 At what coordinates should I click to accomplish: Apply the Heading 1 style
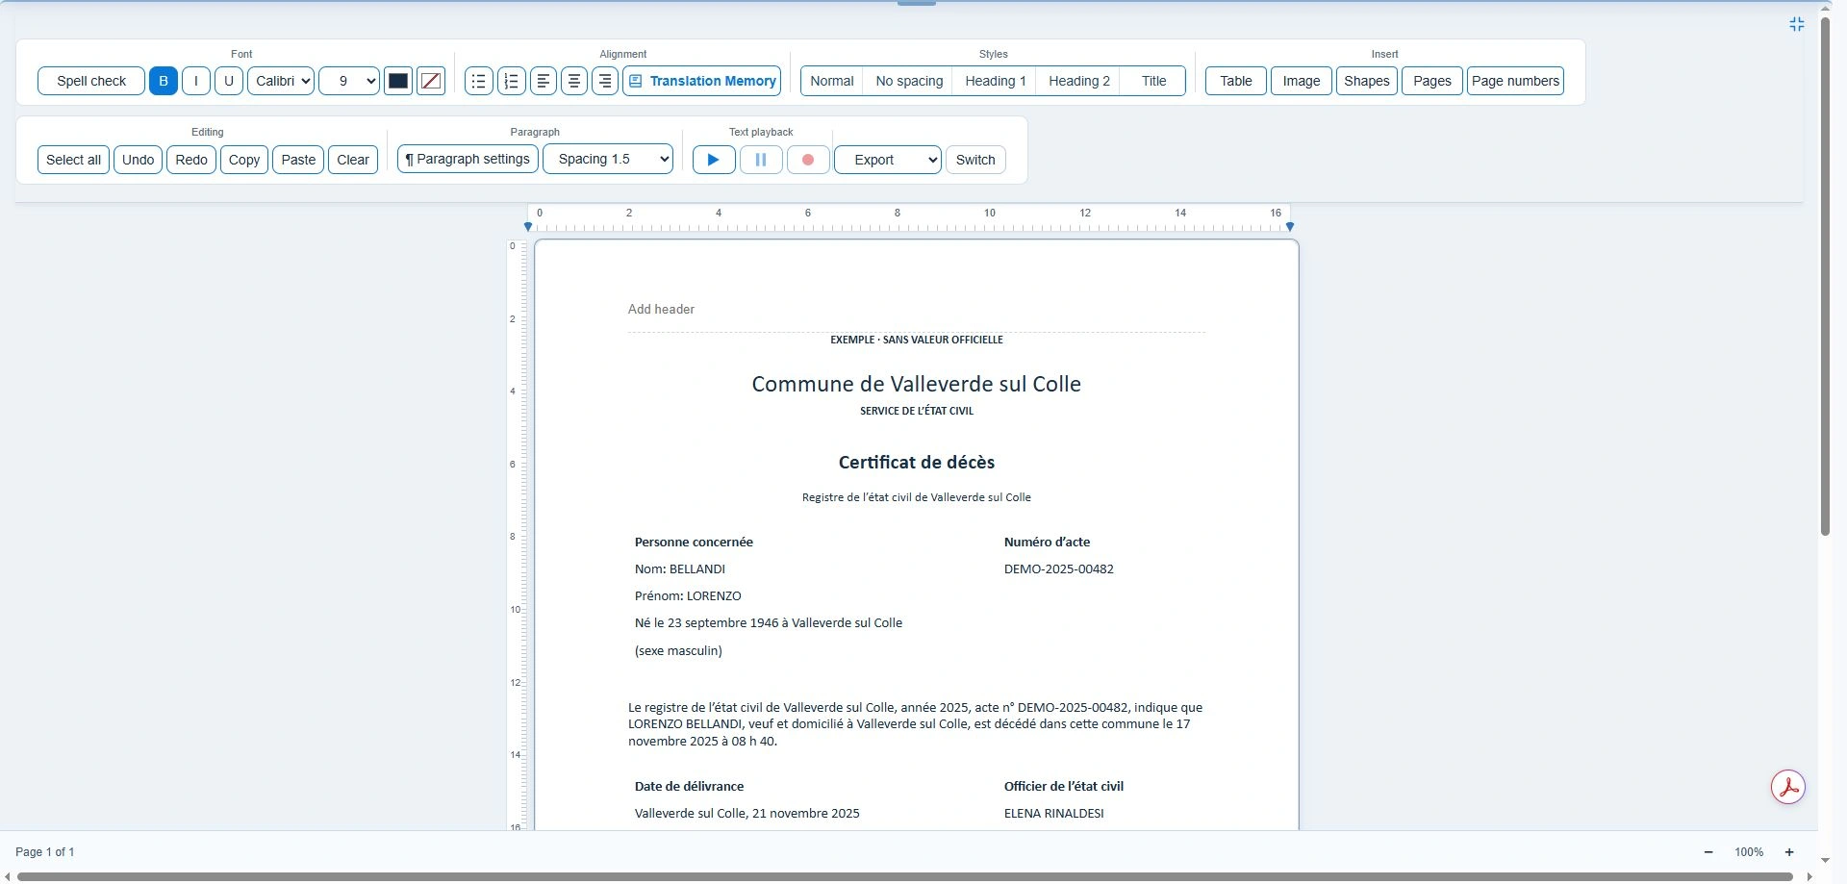click(996, 81)
